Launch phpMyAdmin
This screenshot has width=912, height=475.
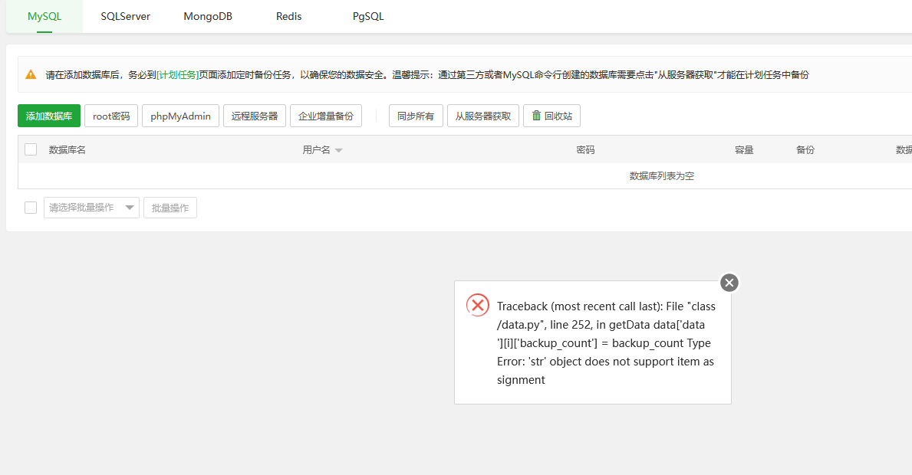click(x=180, y=116)
